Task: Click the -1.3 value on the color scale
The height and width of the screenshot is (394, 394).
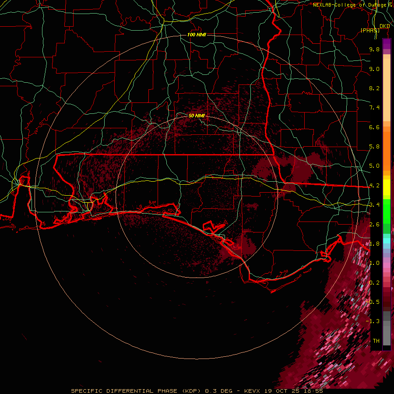Action: click(373, 321)
